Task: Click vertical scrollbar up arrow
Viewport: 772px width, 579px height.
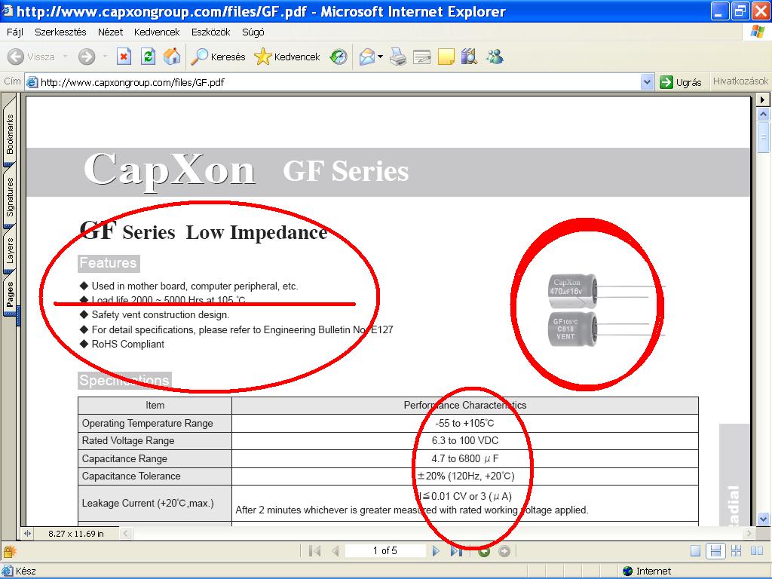Action: pos(763,115)
